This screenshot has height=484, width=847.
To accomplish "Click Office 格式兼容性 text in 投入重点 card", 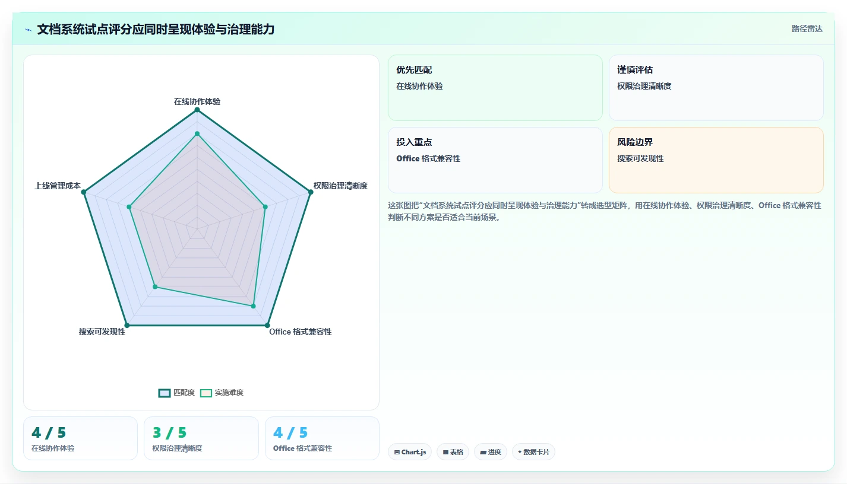I will (428, 158).
